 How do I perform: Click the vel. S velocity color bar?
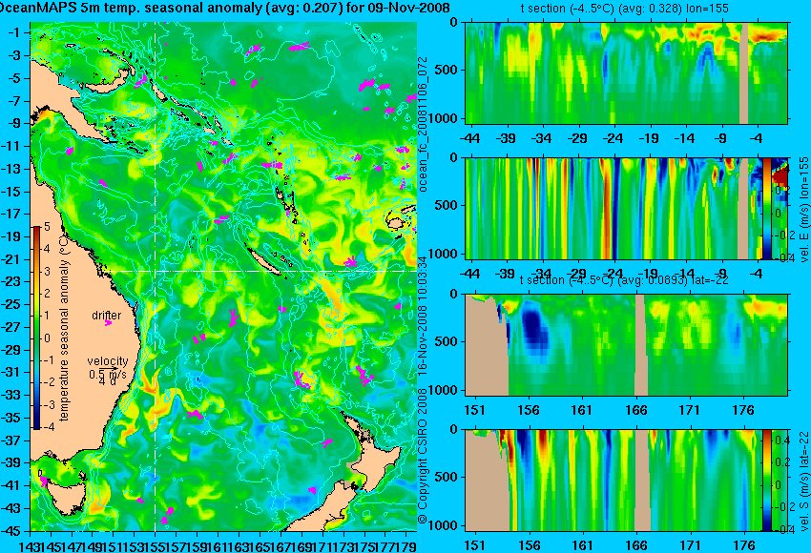point(766,480)
